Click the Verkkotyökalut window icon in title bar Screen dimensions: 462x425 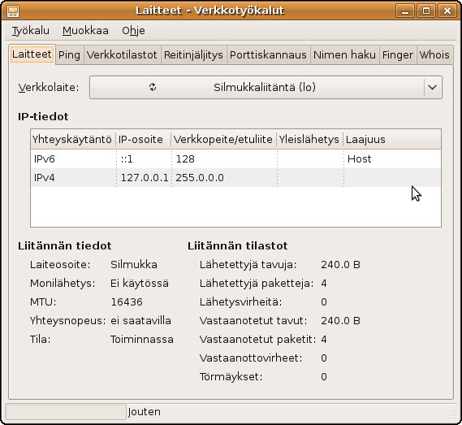point(13,11)
